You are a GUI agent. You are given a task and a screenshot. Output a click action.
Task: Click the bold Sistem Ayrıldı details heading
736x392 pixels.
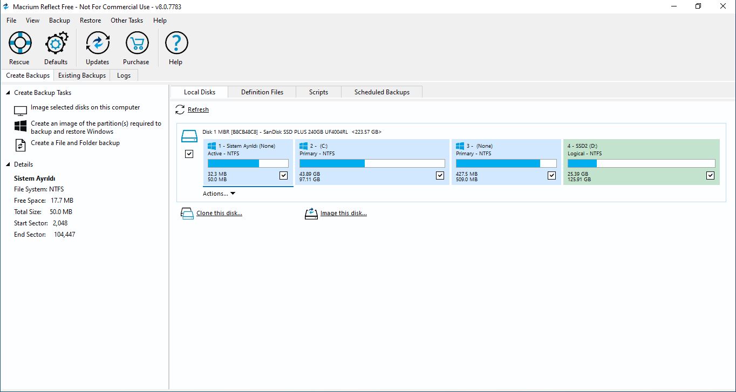point(35,178)
